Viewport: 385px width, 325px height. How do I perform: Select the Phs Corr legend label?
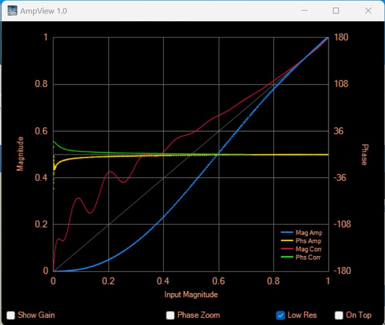(309, 257)
